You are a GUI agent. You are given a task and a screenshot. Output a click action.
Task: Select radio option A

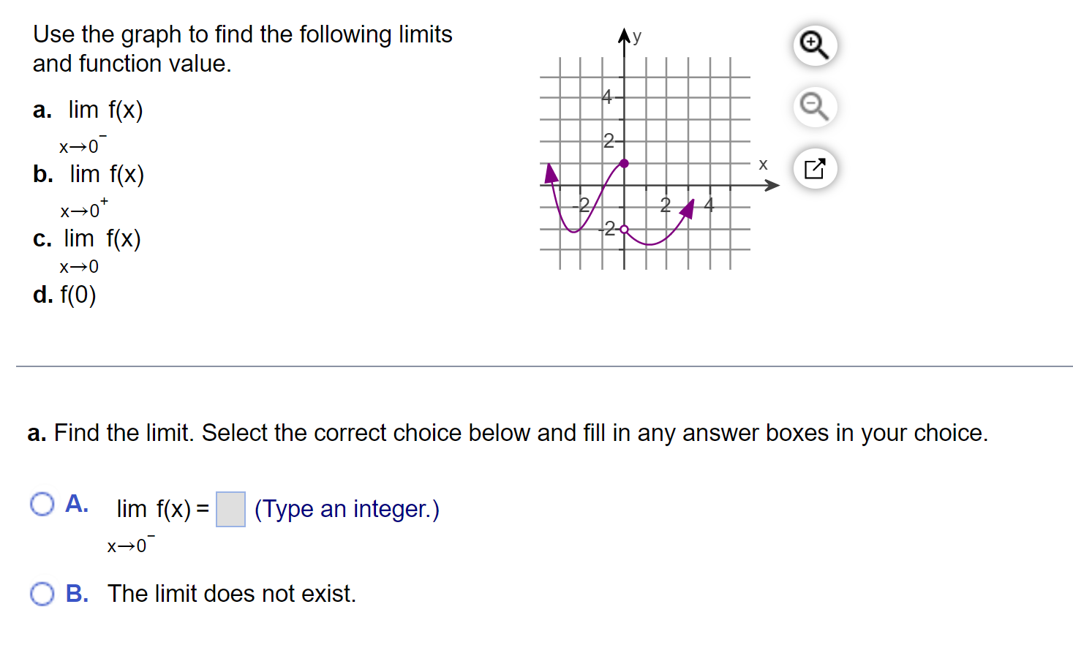42,504
